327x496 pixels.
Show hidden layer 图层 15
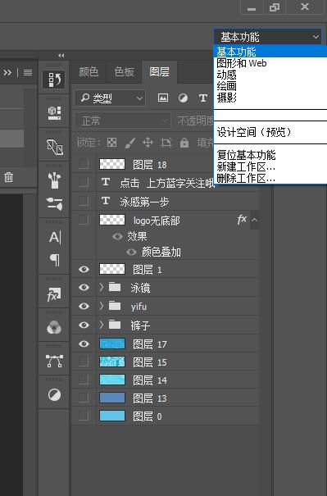[x=84, y=362]
